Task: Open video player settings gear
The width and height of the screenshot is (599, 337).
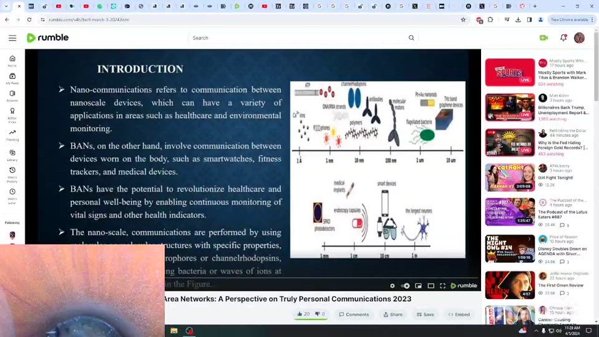Action: coord(392,286)
